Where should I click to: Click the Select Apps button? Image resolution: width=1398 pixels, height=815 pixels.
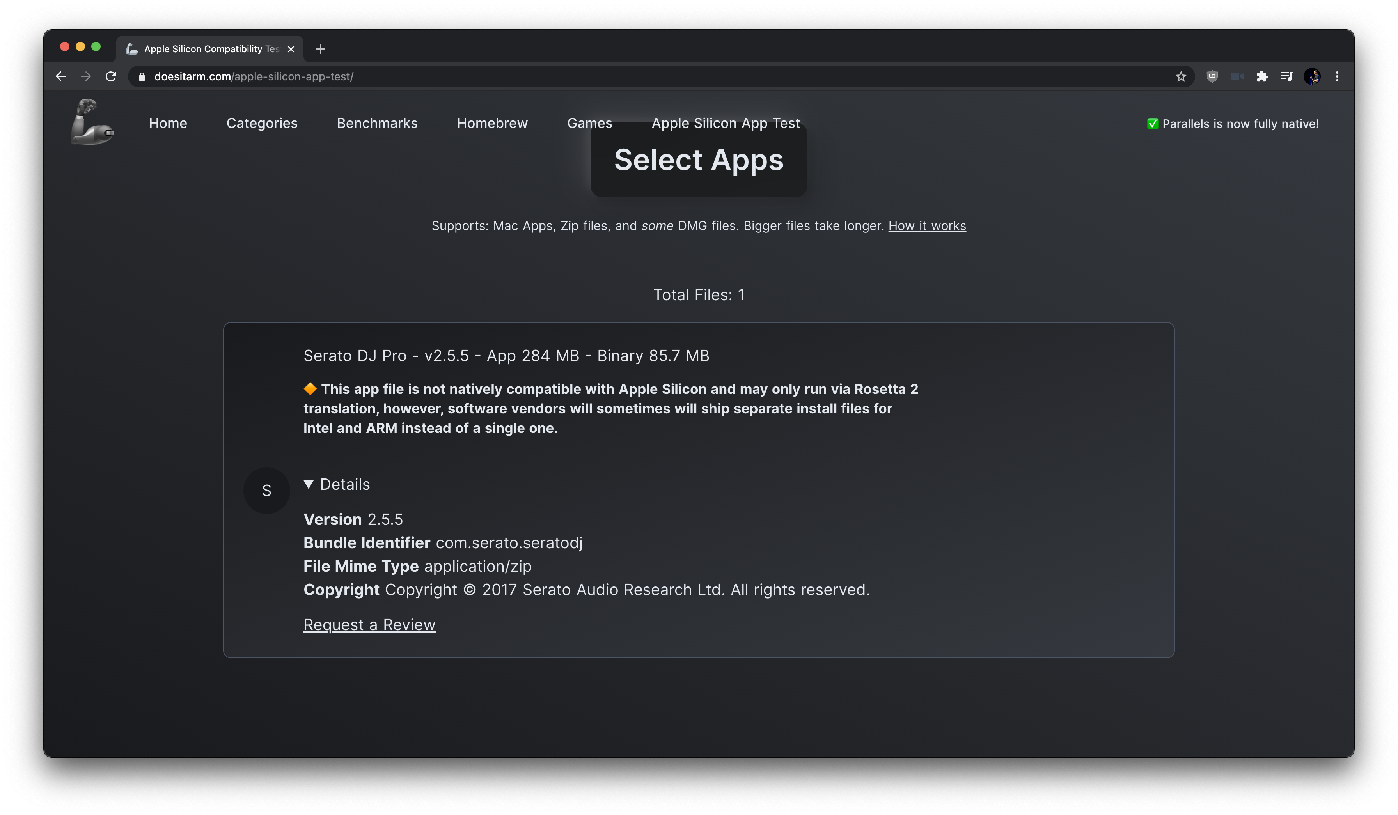click(699, 160)
